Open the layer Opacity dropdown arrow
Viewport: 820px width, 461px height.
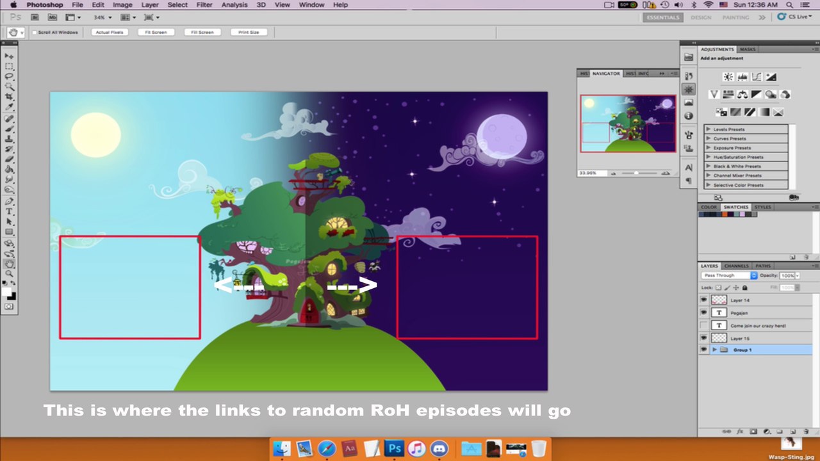(798, 275)
